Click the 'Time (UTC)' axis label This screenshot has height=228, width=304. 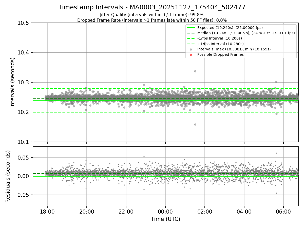165,219
